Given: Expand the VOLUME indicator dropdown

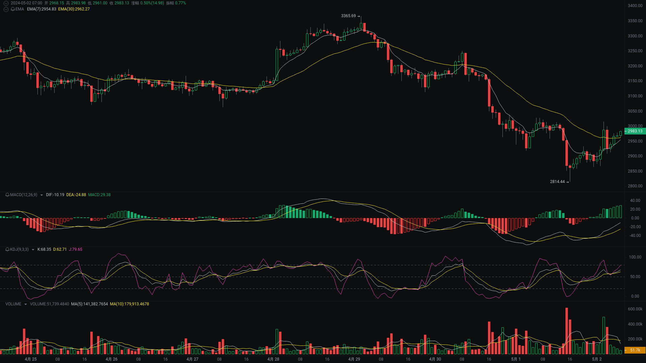Looking at the screenshot, I should tap(25, 304).
